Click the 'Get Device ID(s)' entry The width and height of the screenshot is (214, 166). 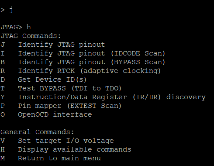[44, 80]
